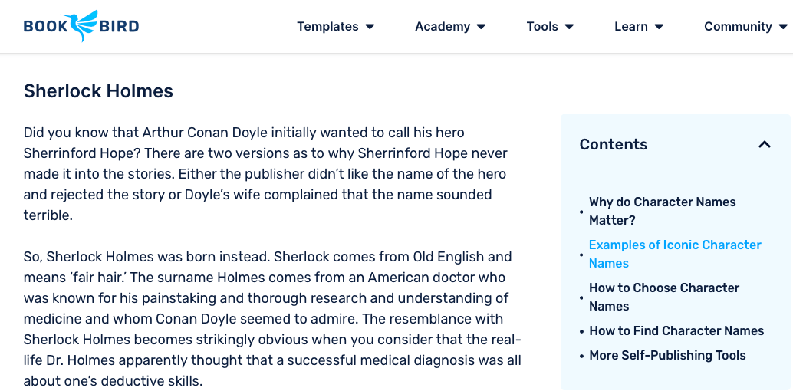Image resolution: width=793 pixels, height=391 pixels.
Task: Open the Academy menu
Action: click(x=442, y=27)
